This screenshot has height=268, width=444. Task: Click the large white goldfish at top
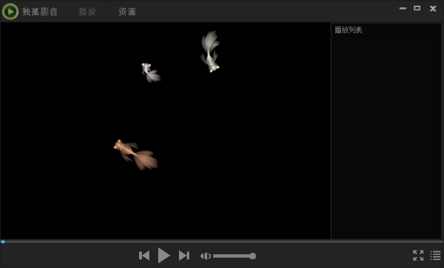pos(210,51)
